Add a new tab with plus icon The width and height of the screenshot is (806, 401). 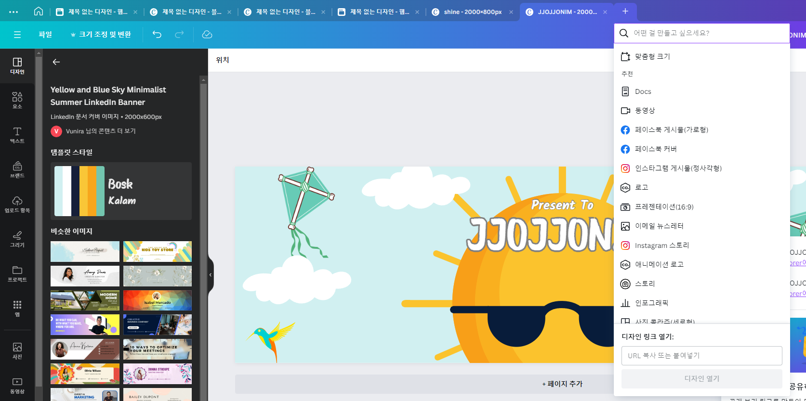click(625, 11)
